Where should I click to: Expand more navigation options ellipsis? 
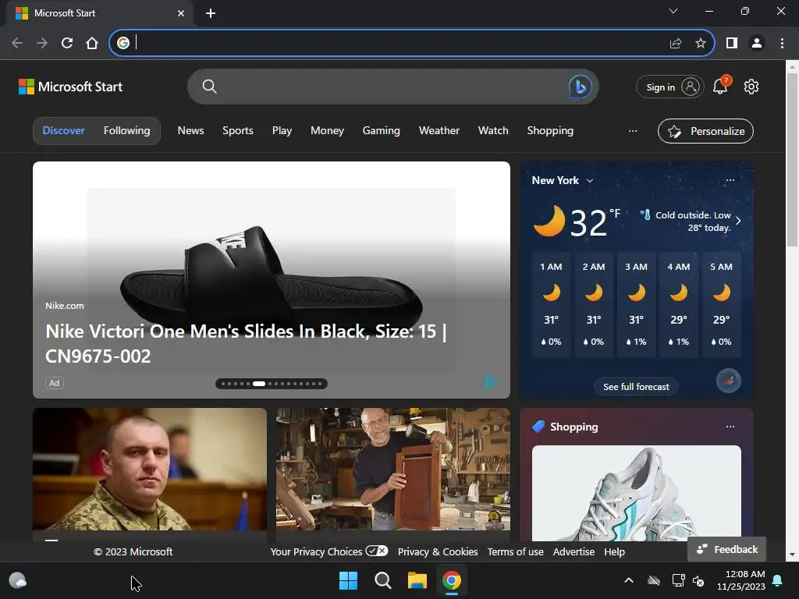click(632, 131)
